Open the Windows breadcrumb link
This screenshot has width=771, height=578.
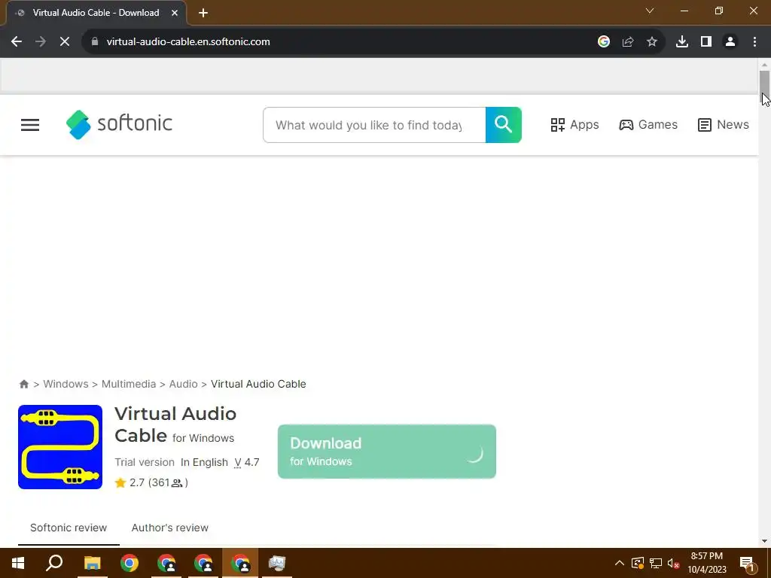click(x=66, y=384)
